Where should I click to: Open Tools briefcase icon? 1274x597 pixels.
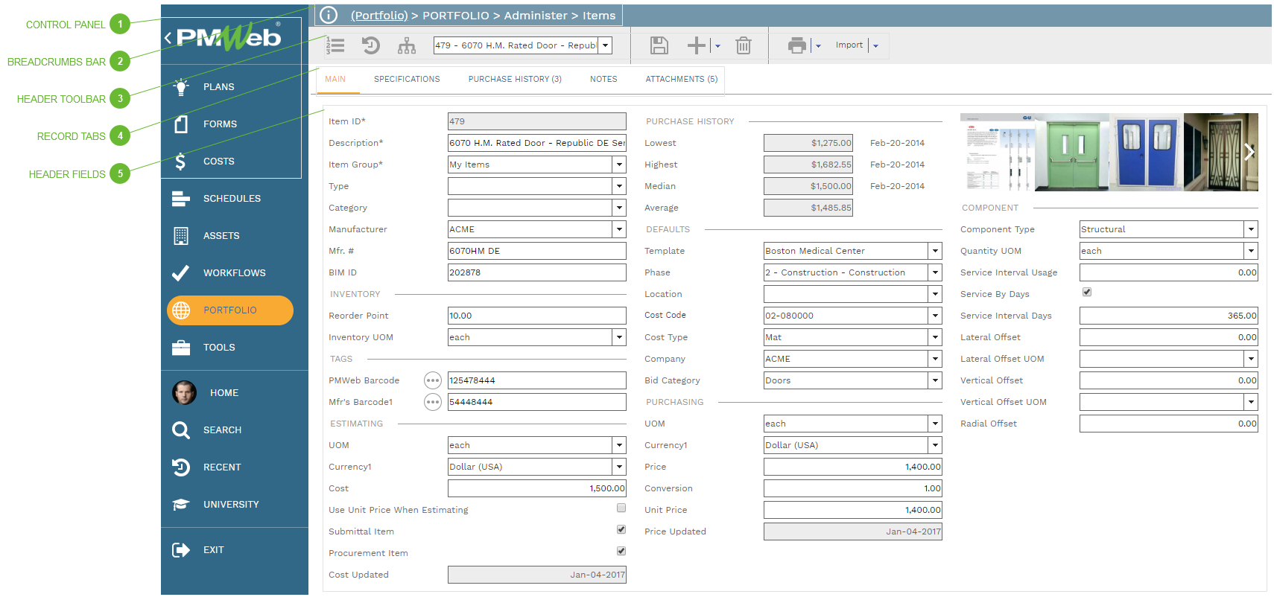181,348
